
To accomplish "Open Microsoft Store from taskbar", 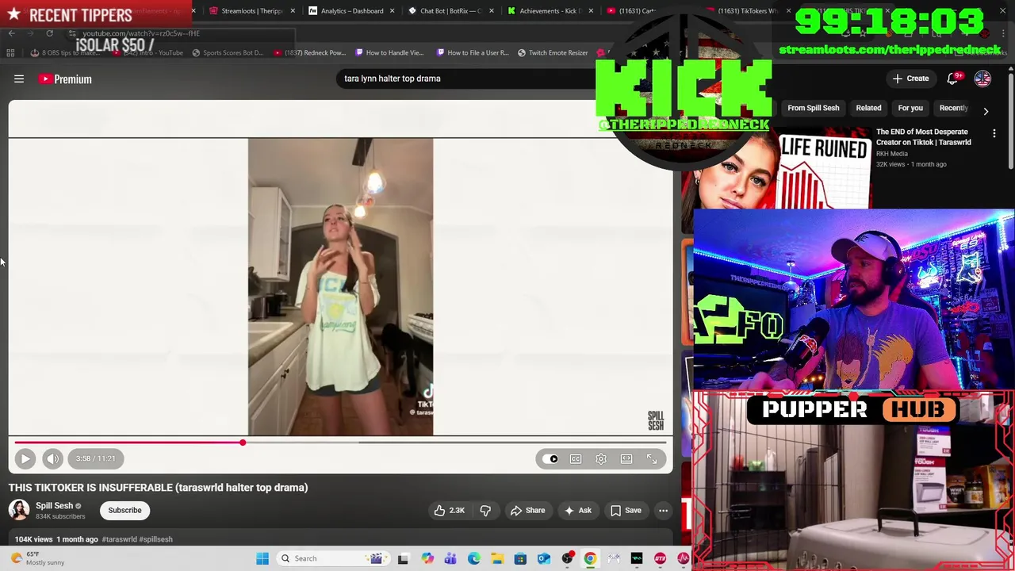I will (x=520, y=558).
